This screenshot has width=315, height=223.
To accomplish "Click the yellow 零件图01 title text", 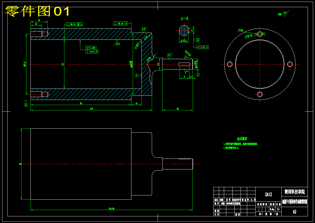I will [x=38, y=11].
